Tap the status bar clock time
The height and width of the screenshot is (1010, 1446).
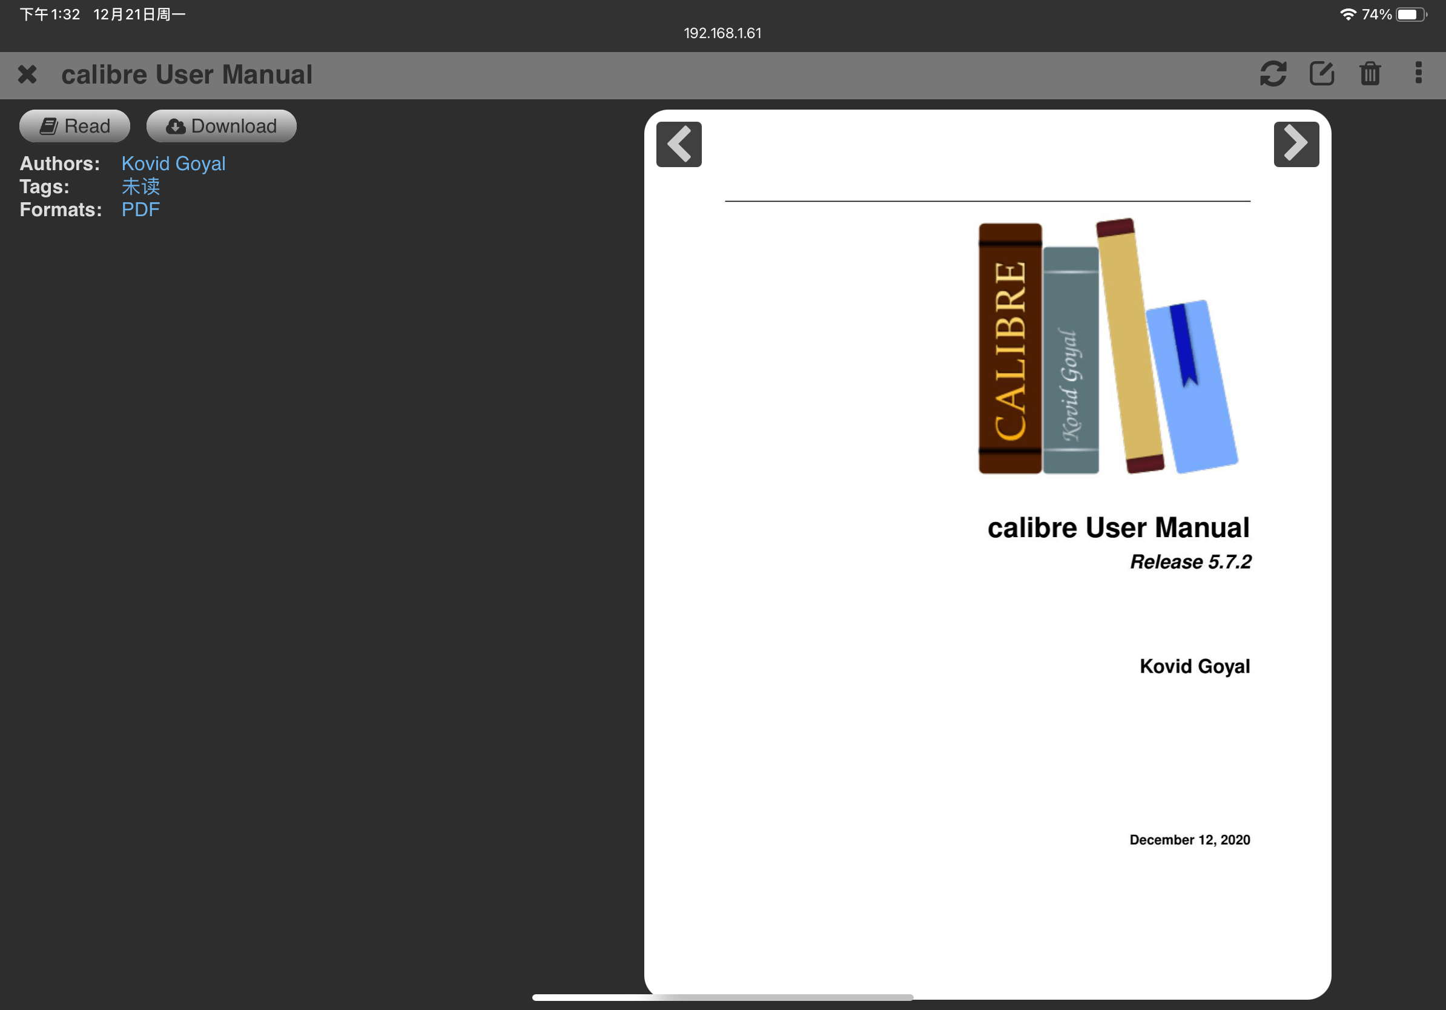(x=50, y=15)
